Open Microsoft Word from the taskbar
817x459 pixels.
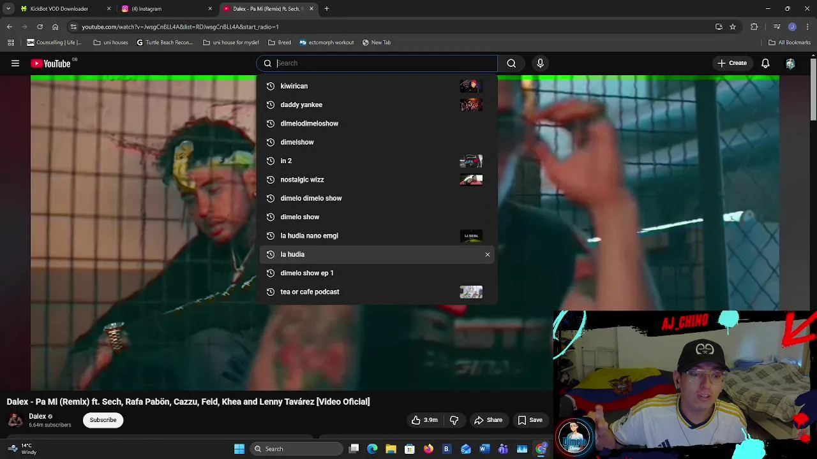pos(484,449)
